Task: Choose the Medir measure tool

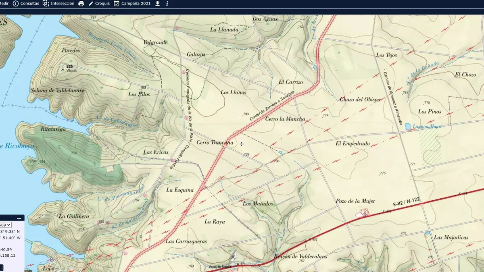Action: (x=4, y=3)
